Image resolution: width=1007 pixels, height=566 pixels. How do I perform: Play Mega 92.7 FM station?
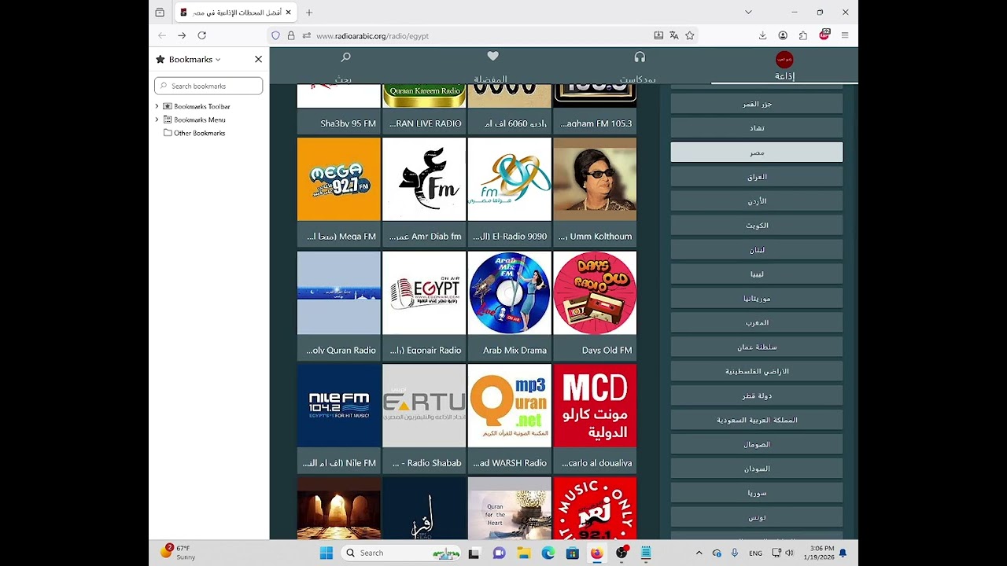339,179
